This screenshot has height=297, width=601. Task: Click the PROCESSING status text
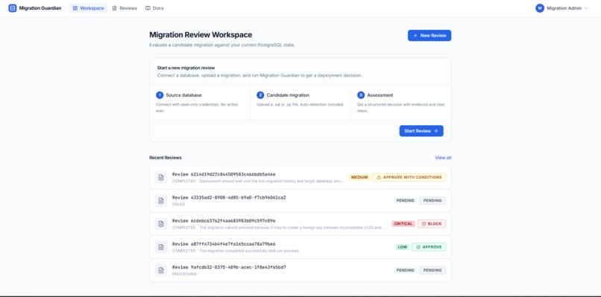pos(184,274)
